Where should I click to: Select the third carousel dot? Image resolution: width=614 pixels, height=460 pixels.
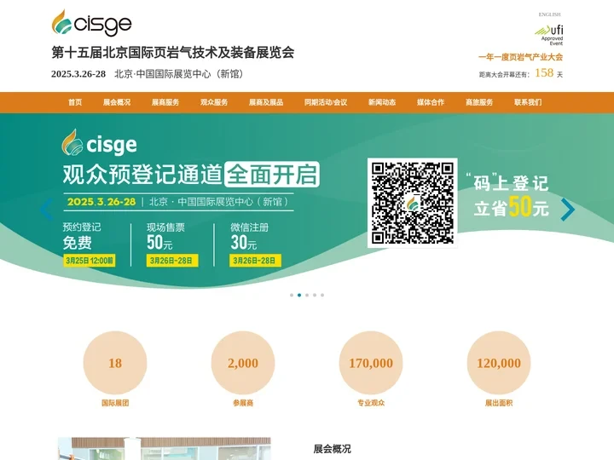pyautogui.click(x=307, y=296)
